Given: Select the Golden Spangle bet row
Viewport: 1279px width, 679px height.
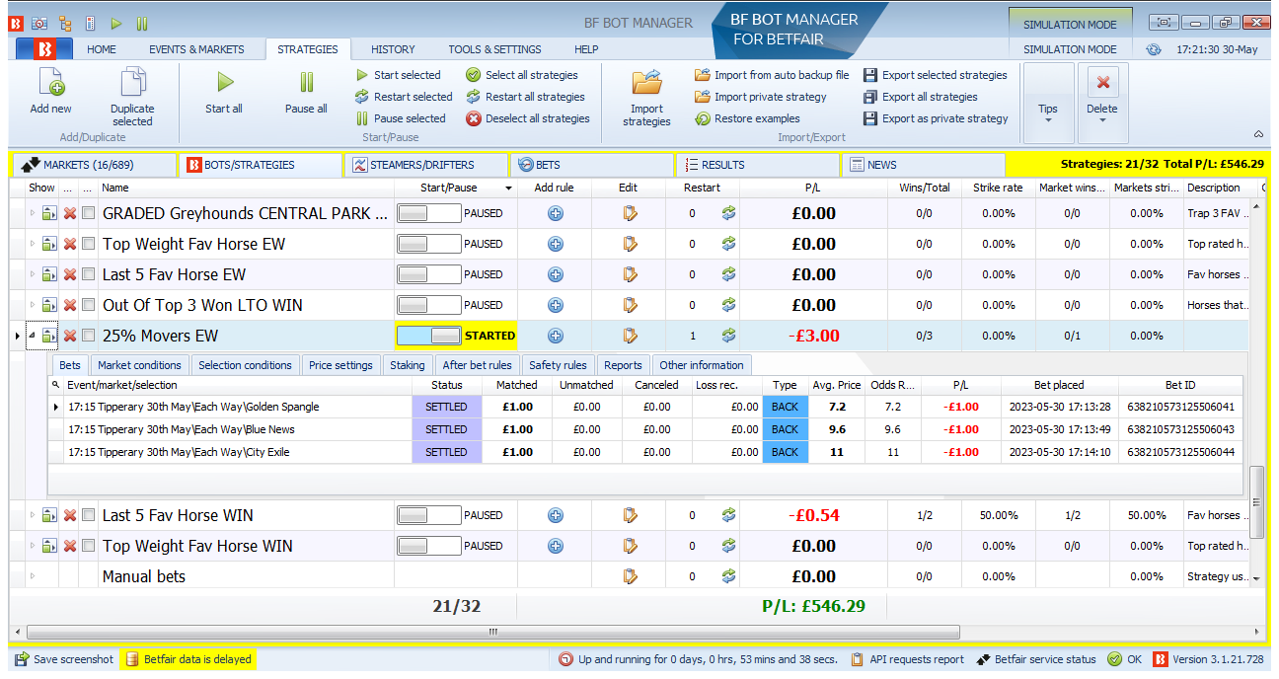Looking at the screenshot, I should tap(646, 407).
